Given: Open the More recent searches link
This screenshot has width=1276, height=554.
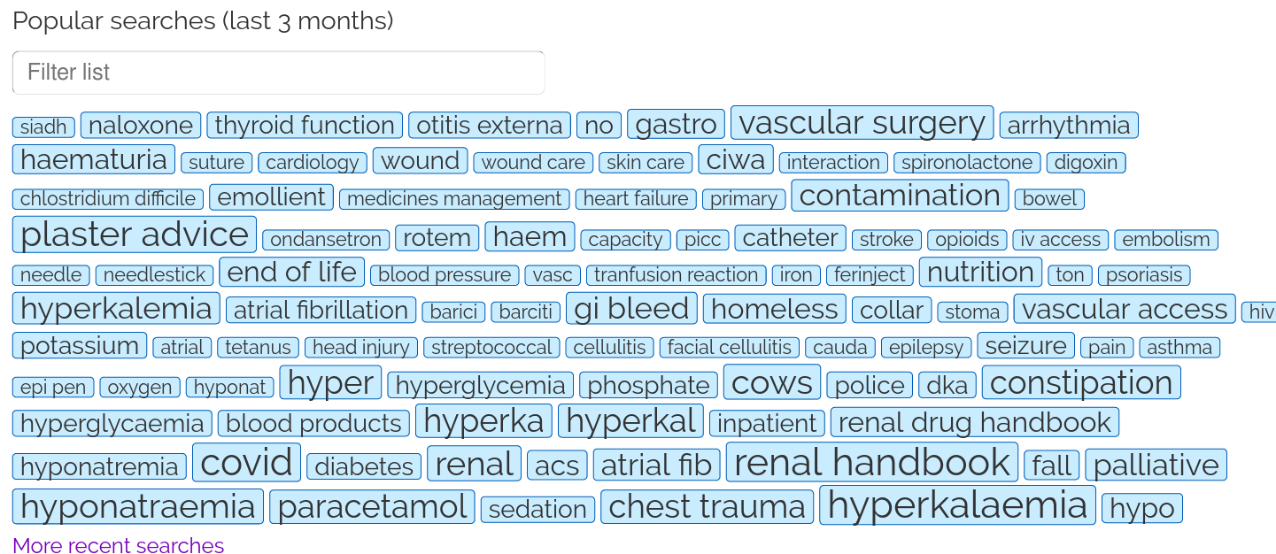Looking at the screenshot, I should point(118,545).
